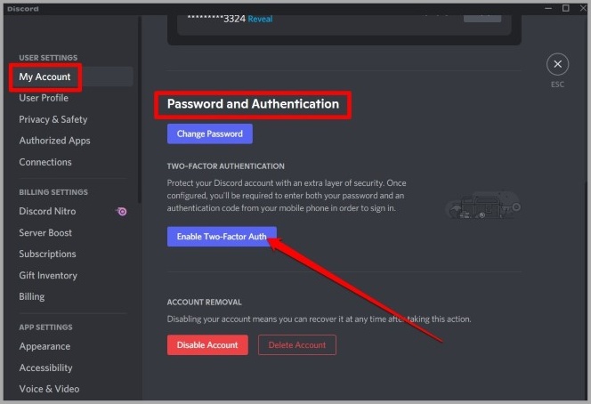Click the sidebar scrollbar thumb
Screen dimensions: 591x404
click(140, 109)
